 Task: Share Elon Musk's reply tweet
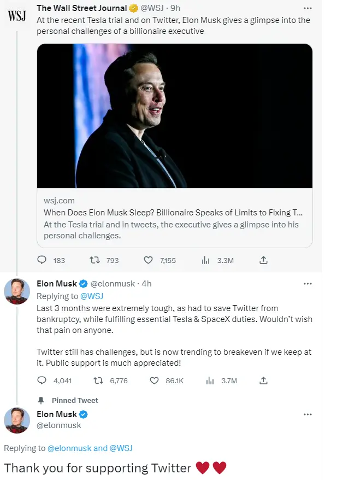click(263, 381)
